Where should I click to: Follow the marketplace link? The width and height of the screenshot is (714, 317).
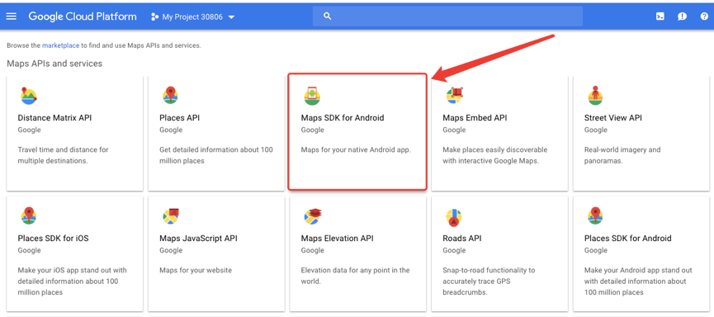tap(61, 45)
